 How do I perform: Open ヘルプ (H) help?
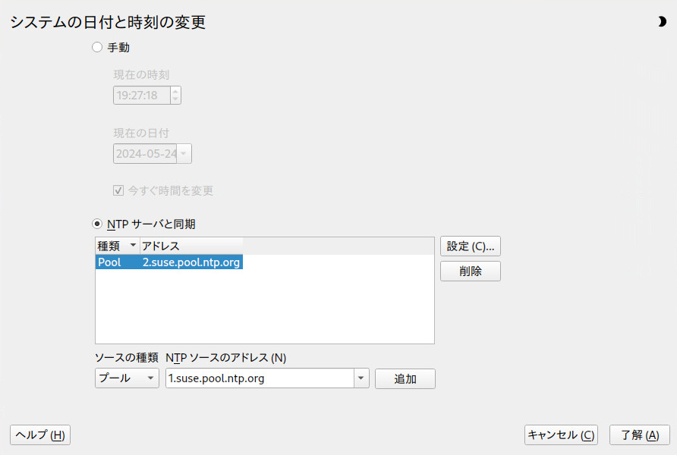coord(39,435)
